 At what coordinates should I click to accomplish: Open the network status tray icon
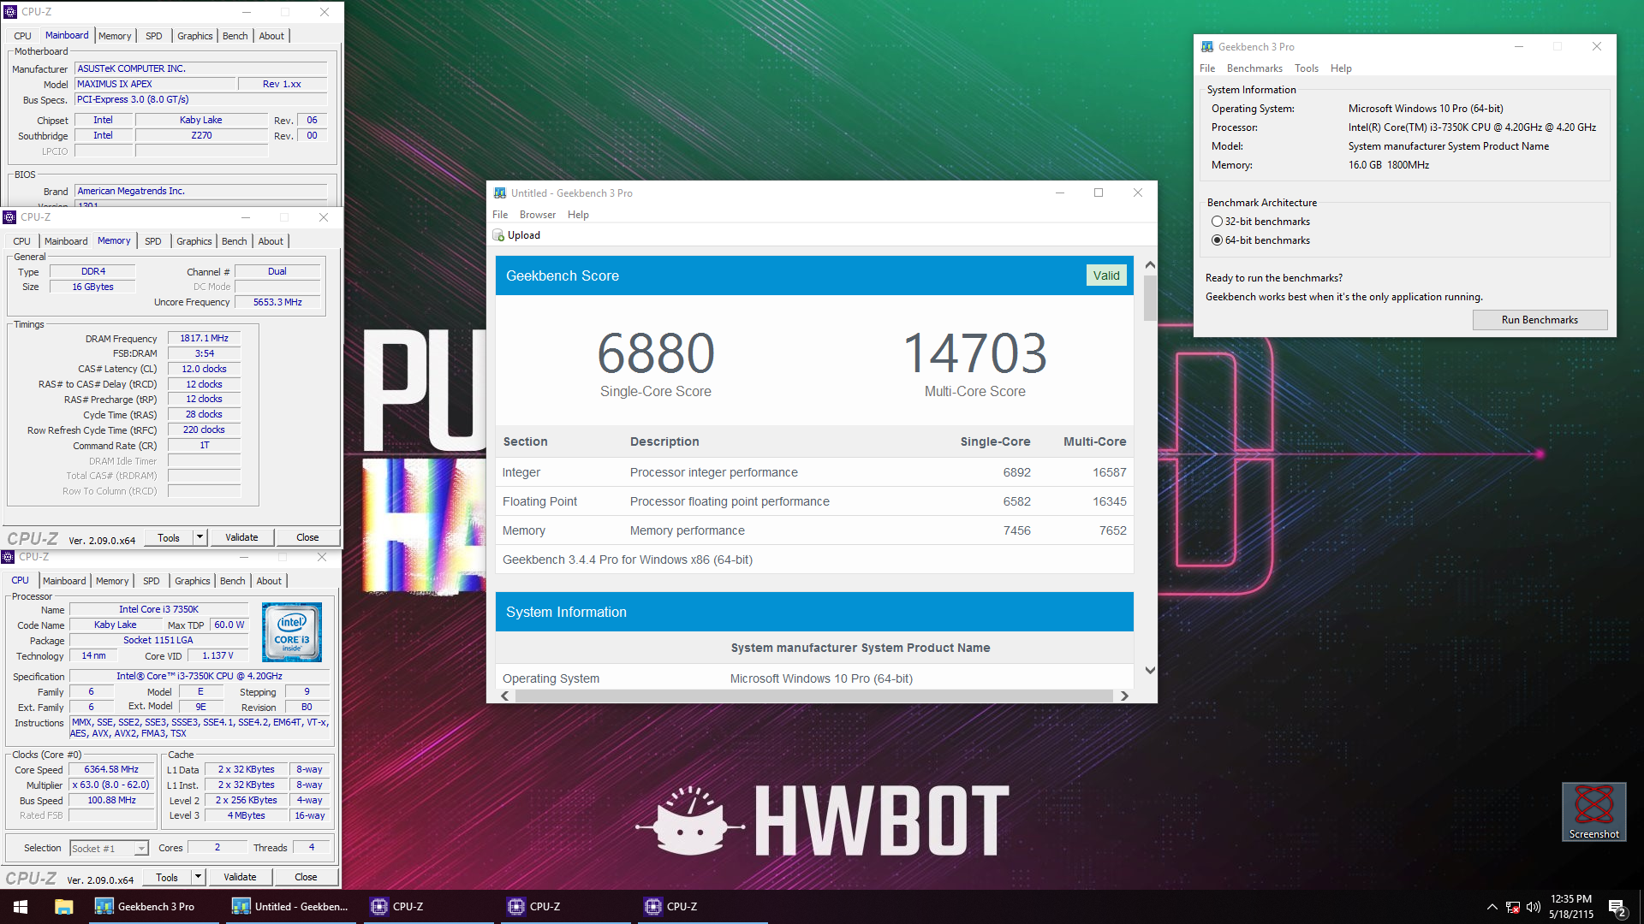tap(1513, 907)
